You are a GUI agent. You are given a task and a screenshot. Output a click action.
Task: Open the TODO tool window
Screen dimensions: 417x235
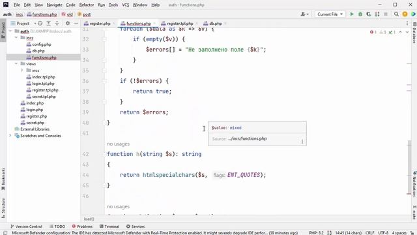(57, 227)
